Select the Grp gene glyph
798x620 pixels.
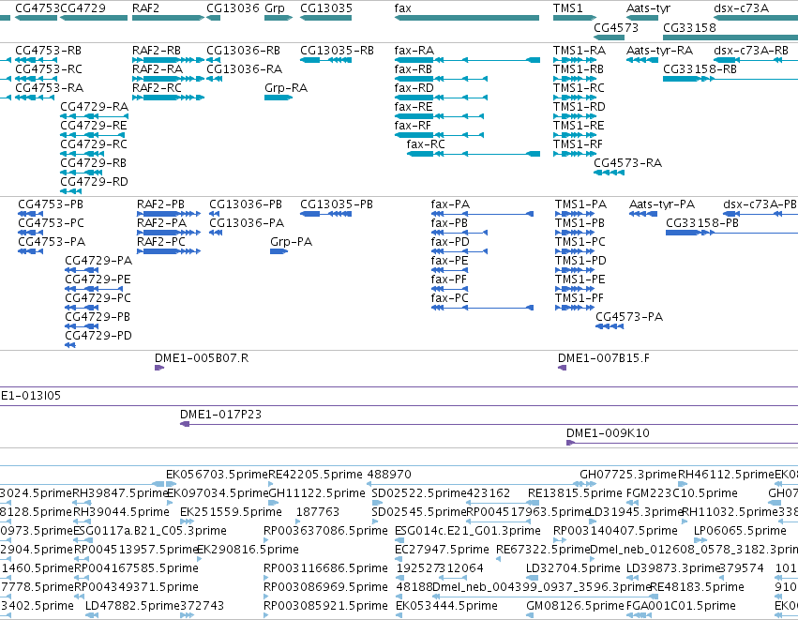pos(279,18)
